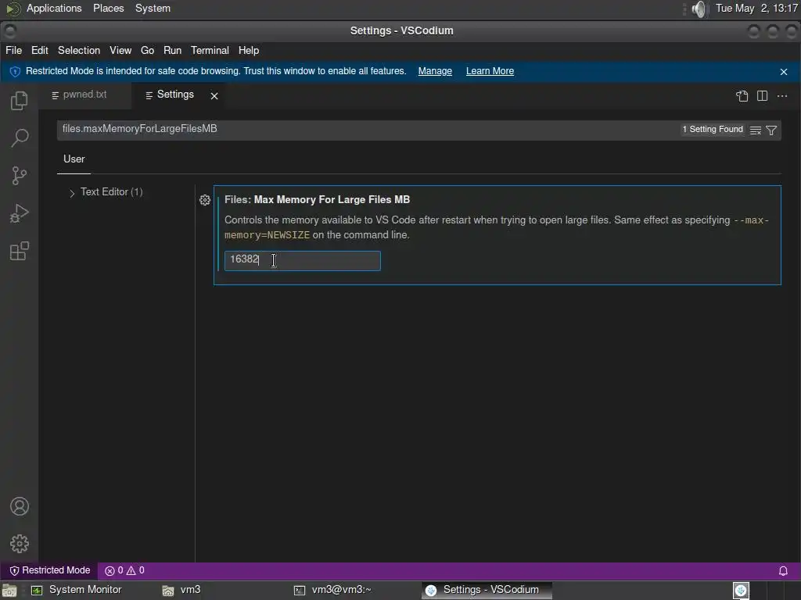Dismiss the Restricted Mode banner
Image resolution: width=801 pixels, height=600 pixels.
[784, 72]
